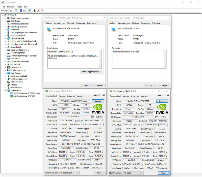This screenshot has height=177, width=202.
Task: Open GPU selector dropdown showing RTX 2080 Super
Action: (62, 173)
